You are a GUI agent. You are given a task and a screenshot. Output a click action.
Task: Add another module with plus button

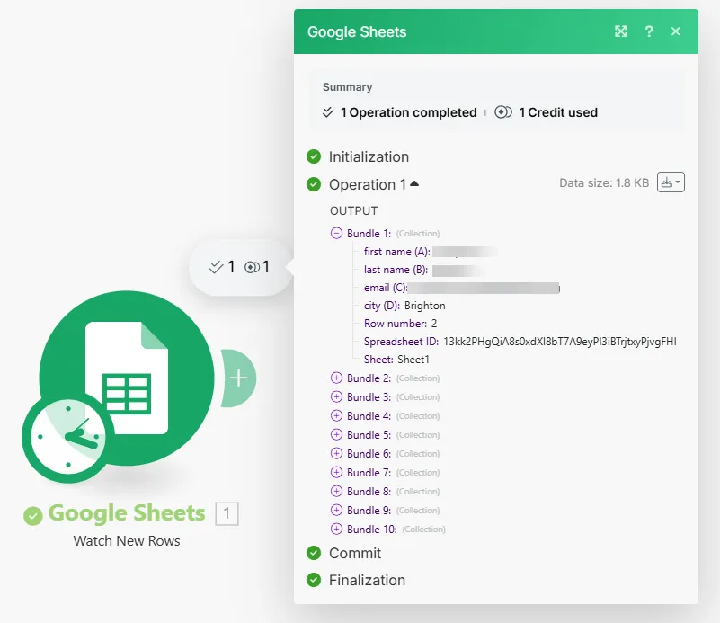click(239, 378)
